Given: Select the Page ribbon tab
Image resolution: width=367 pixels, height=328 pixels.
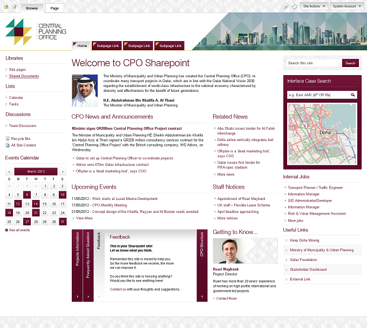Looking at the screenshot, I should [55, 8].
